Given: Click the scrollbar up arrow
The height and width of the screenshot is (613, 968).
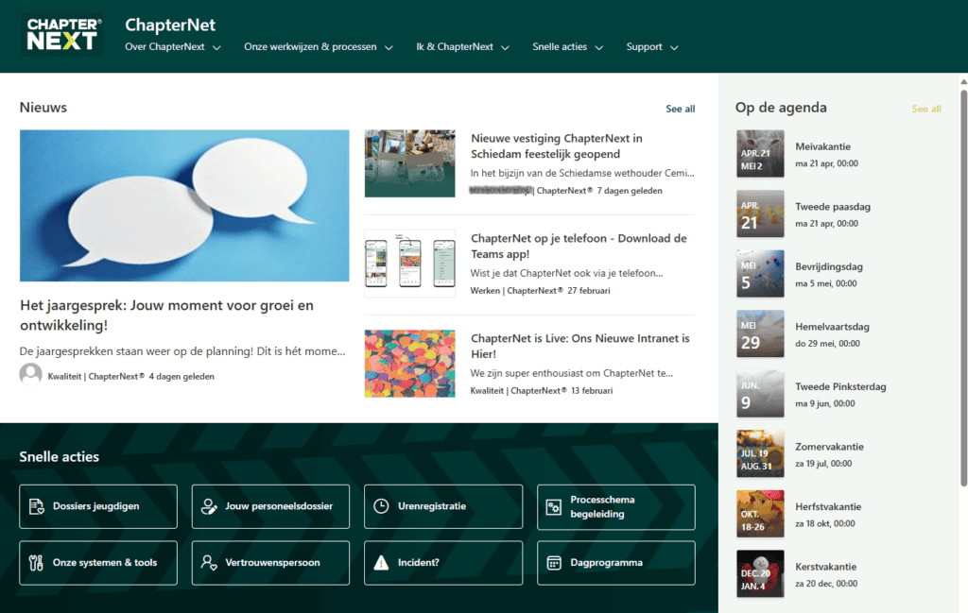Looking at the screenshot, I should [963, 81].
